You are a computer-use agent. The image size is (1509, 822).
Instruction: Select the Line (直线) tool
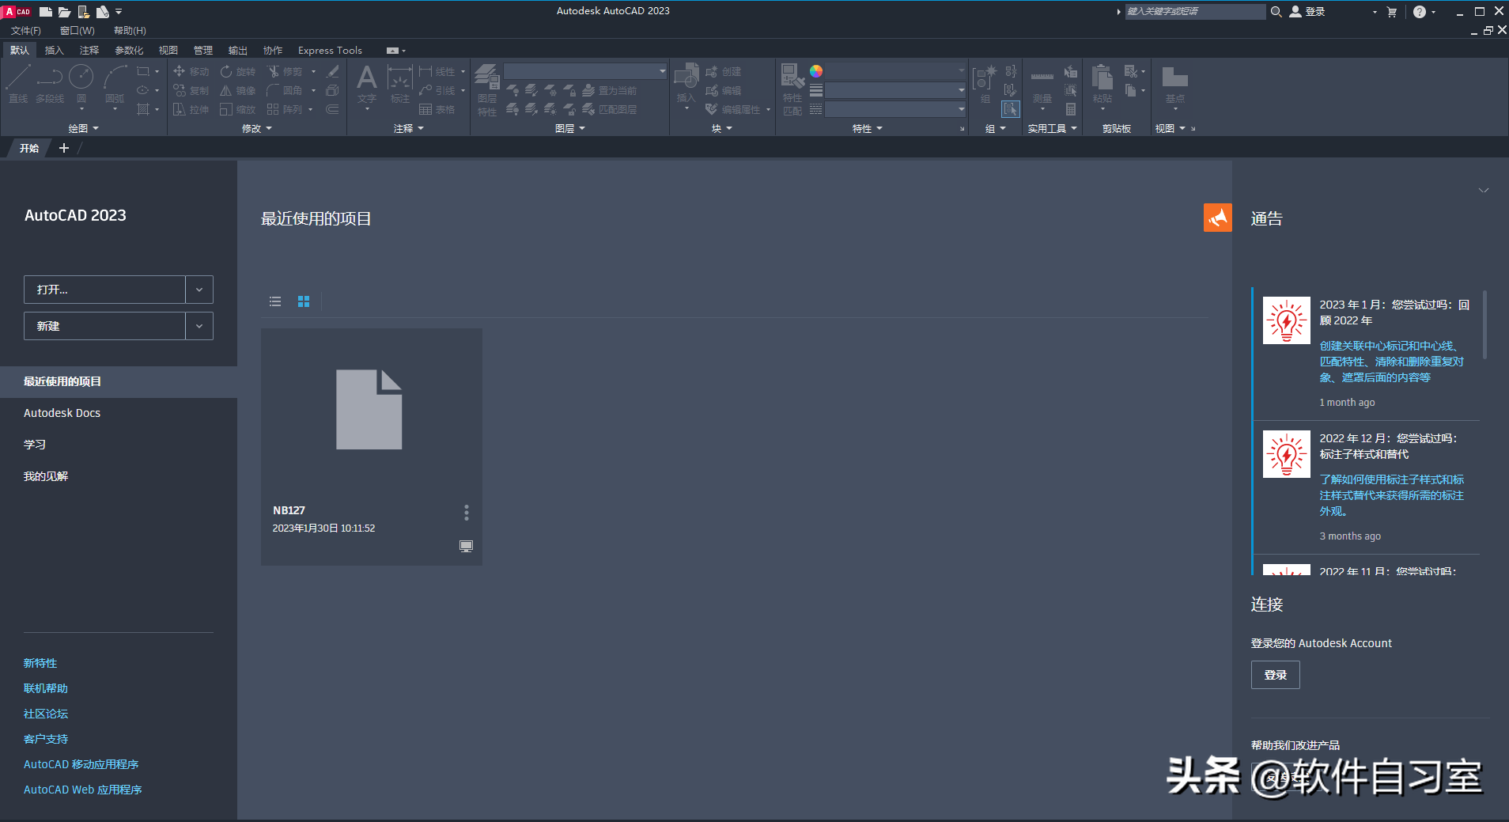click(x=18, y=84)
